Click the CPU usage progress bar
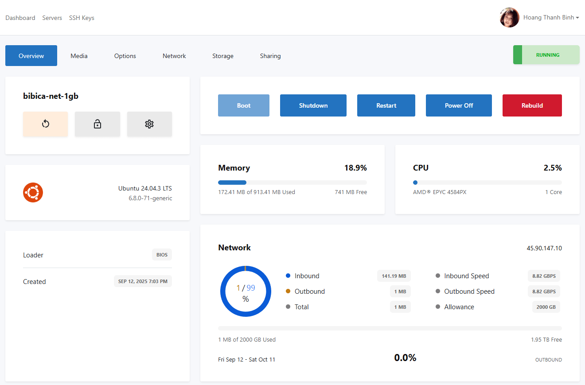The height and width of the screenshot is (385, 585). click(x=487, y=183)
